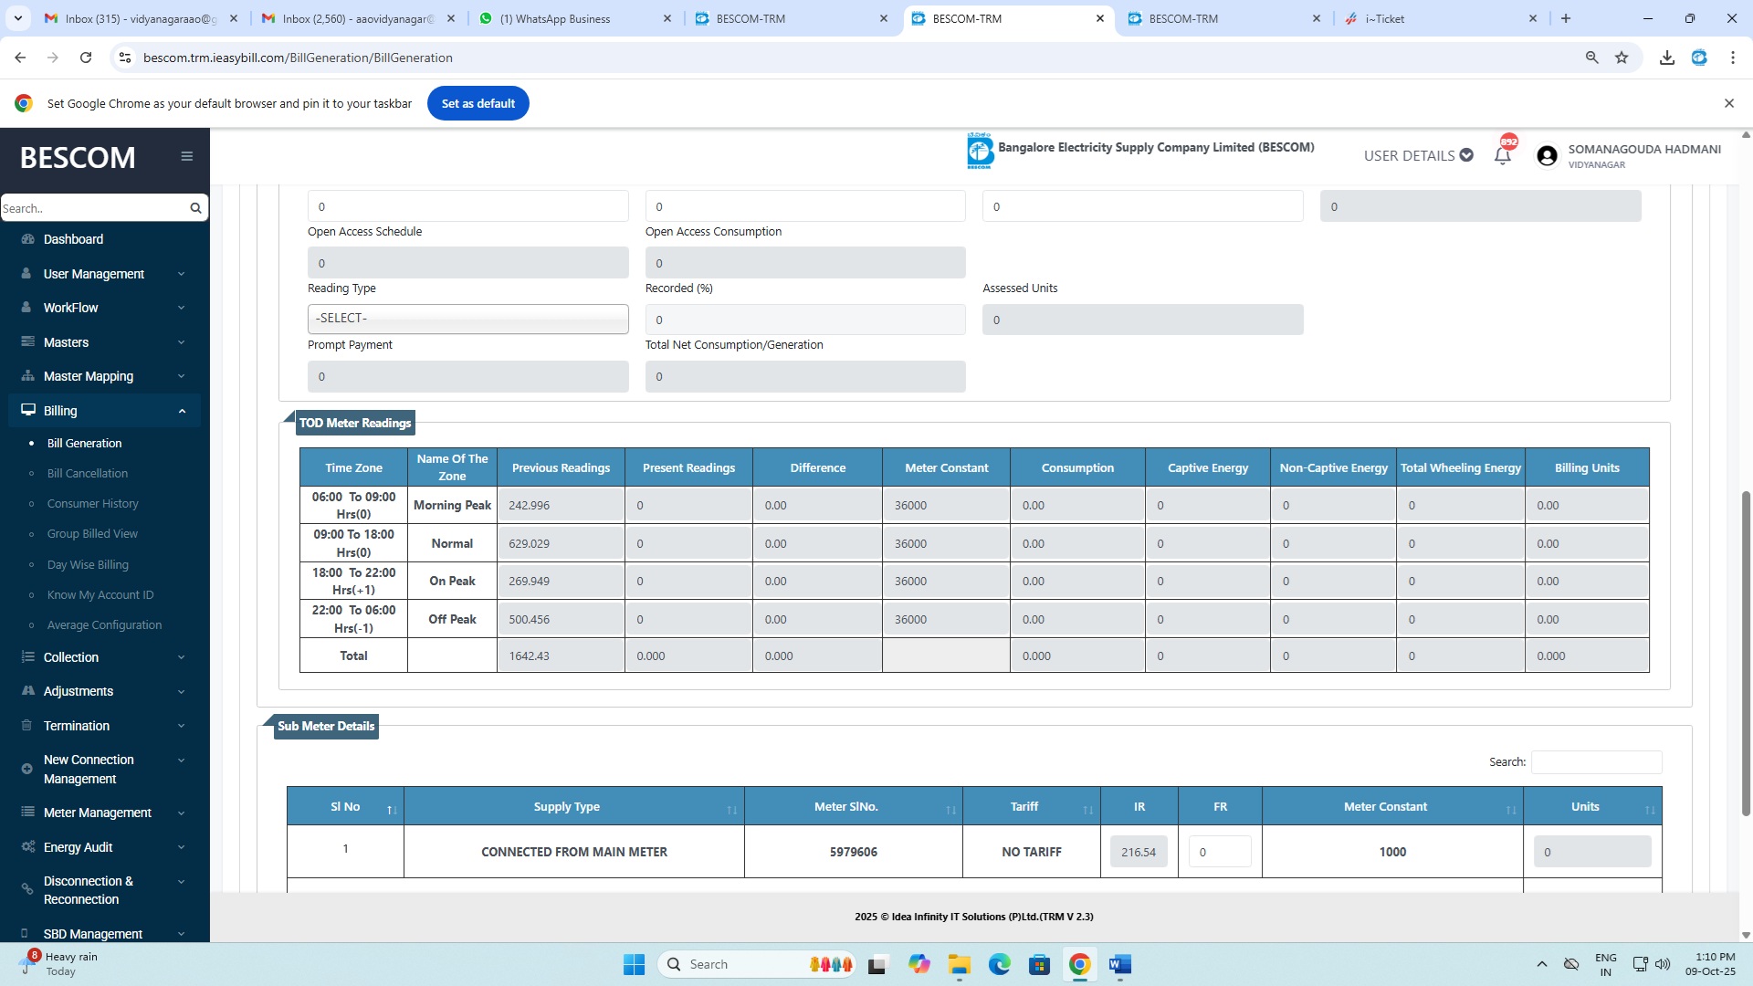Toggle the BESCOM sidebar hamburger menu
This screenshot has height=986, width=1753.
(187, 156)
